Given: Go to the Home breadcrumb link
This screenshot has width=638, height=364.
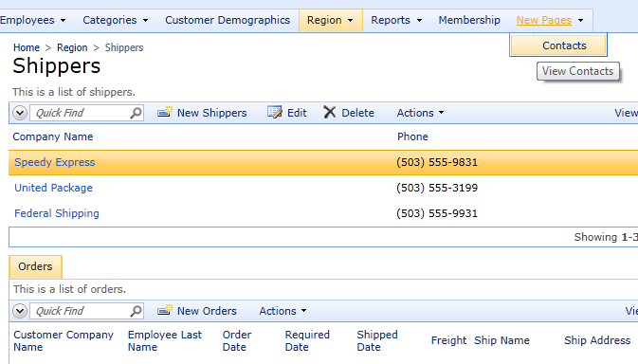Looking at the screenshot, I should [x=27, y=47].
